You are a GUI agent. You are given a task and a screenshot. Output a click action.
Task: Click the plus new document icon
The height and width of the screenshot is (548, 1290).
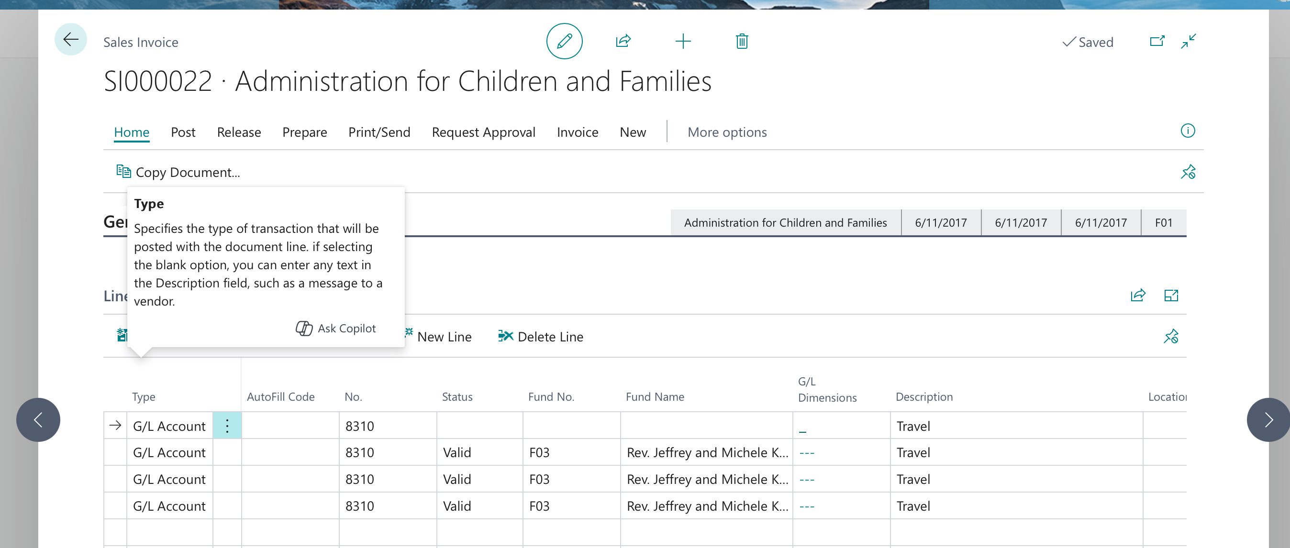coord(682,41)
